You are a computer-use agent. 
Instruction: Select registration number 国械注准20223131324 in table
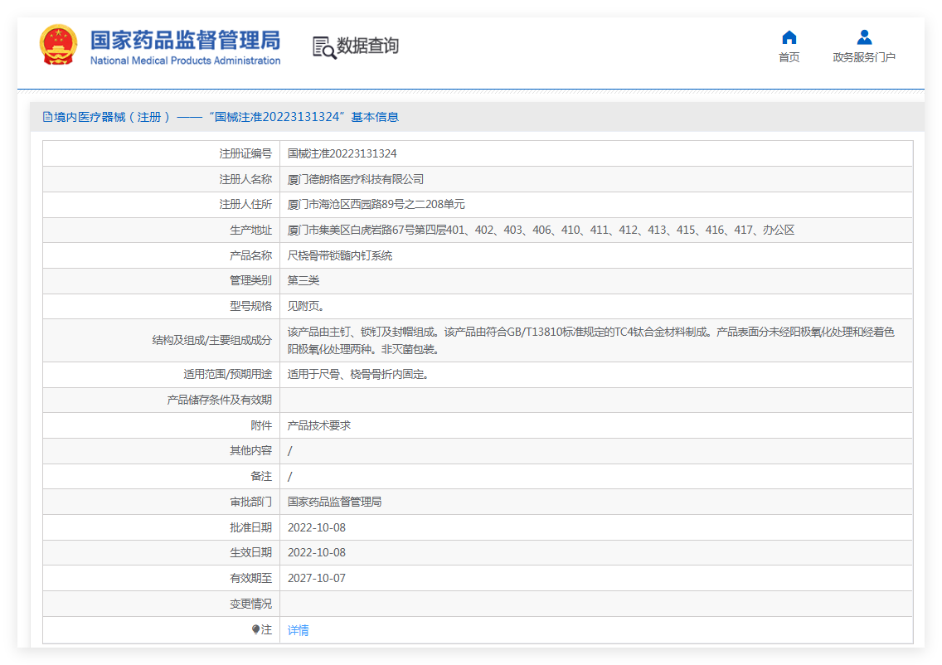(342, 153)
